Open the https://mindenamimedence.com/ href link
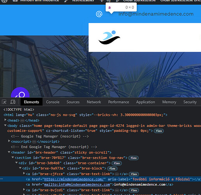Image resolution: width=201 pixels, height=195 pixels. (74, 179)
